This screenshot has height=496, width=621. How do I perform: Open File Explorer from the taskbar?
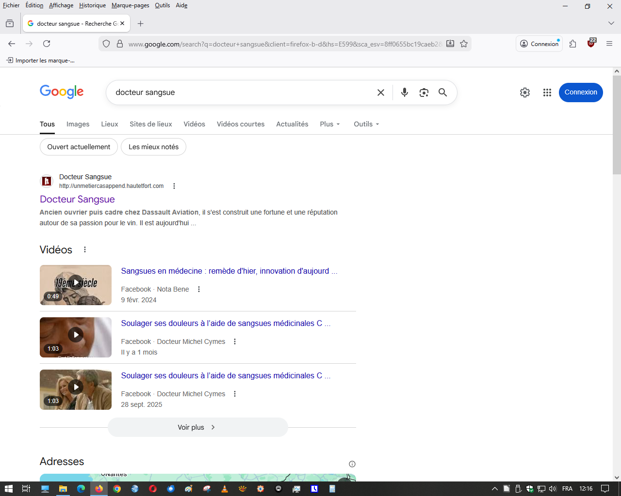(x=63, y=489)
